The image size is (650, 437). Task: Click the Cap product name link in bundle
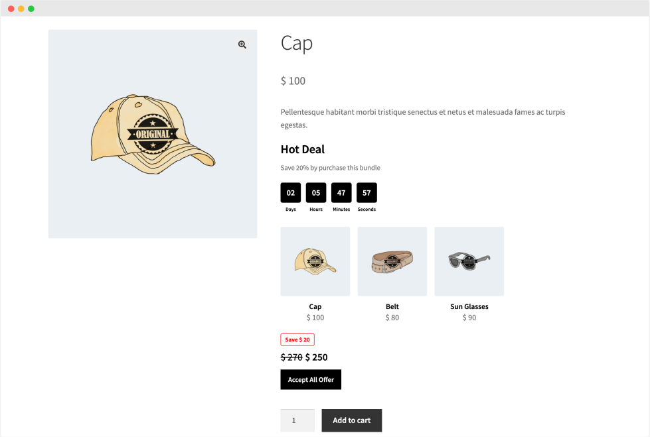coord(315,306)
